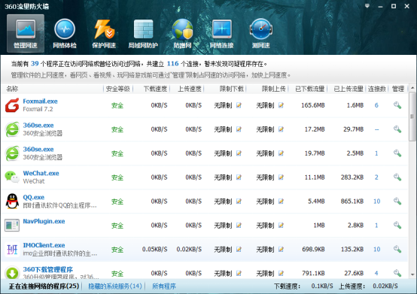Open manage wrench for Foxmail.exe
Image resolution: width=417 pixels, height=294 pixels.
[x=397, y=105]
